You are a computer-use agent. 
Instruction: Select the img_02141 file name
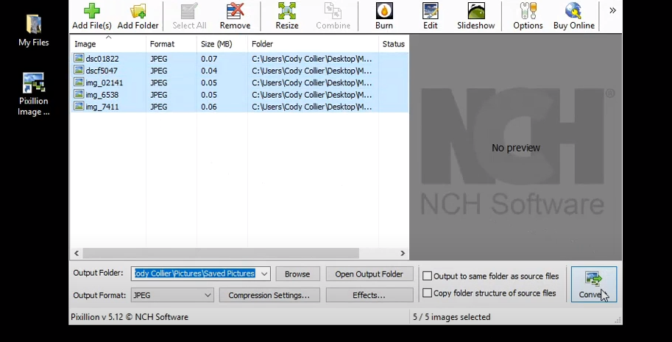point(104,82)
